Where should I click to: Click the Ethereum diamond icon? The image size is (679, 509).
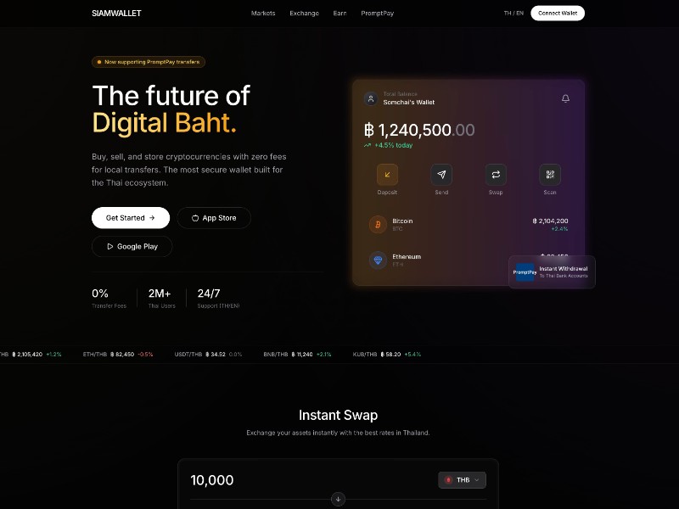[x=378, y=260]
